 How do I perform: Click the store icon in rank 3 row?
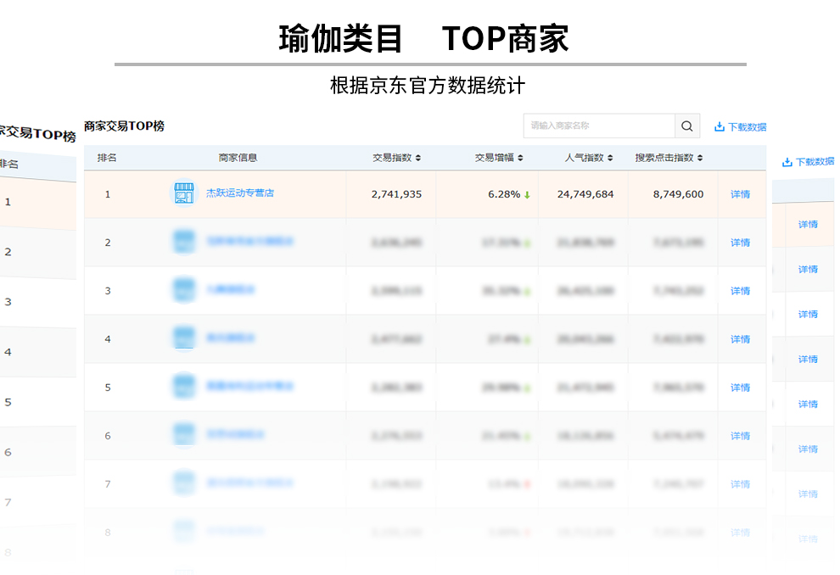[x=184, y=290]
